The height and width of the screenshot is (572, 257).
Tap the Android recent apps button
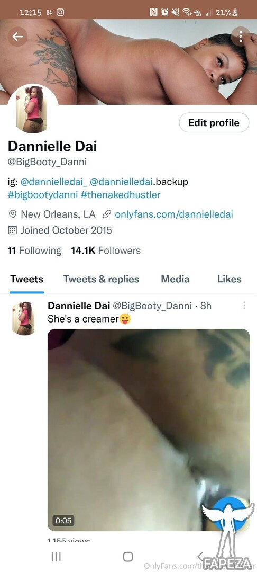[x=56, y=556]
